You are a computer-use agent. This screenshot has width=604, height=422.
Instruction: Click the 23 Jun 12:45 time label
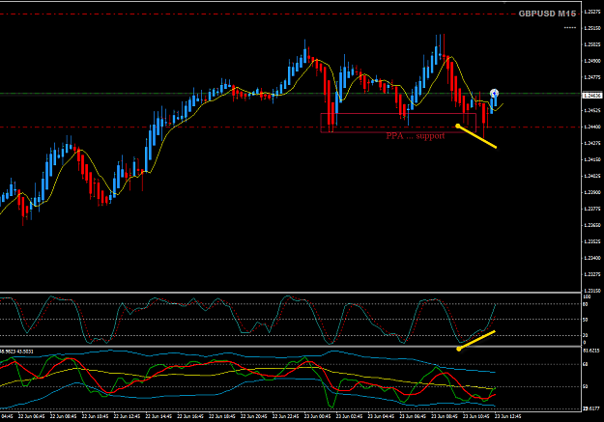(x=507, y=416)
